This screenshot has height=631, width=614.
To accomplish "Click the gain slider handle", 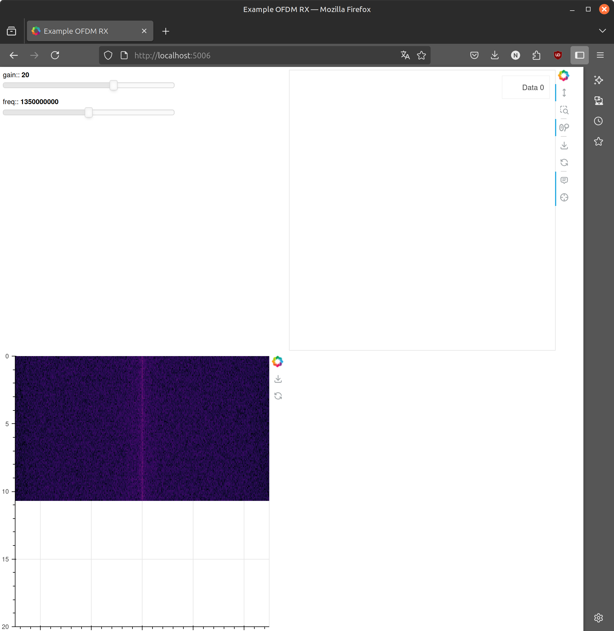I will tap(113, 86).
